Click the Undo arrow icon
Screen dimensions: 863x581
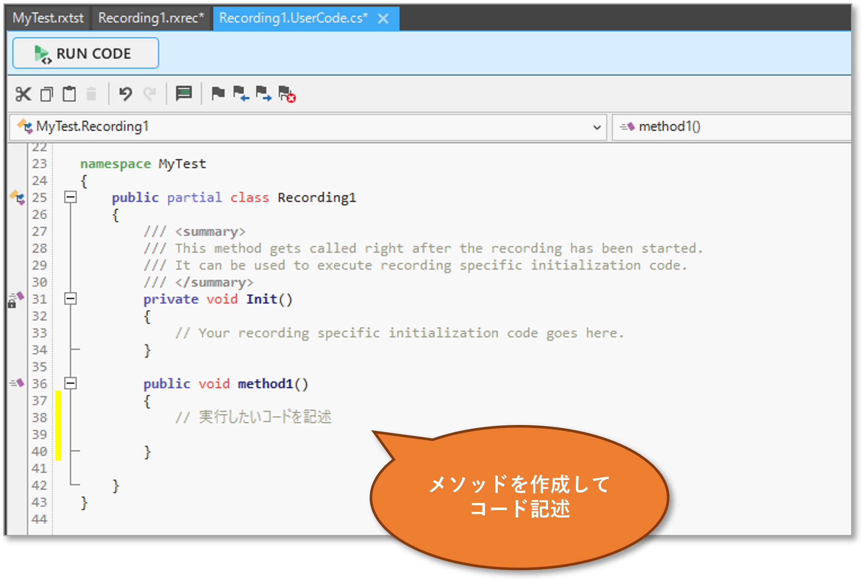click(126, 94)
